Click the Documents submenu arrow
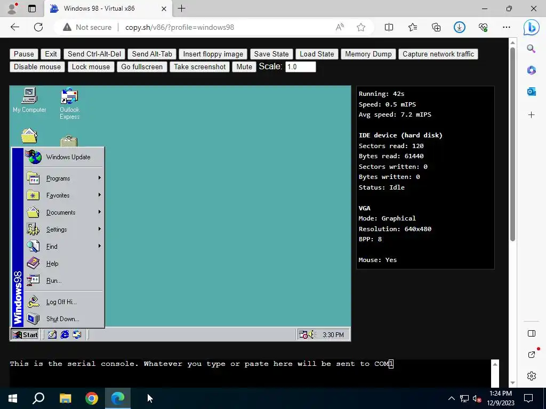 100,212
